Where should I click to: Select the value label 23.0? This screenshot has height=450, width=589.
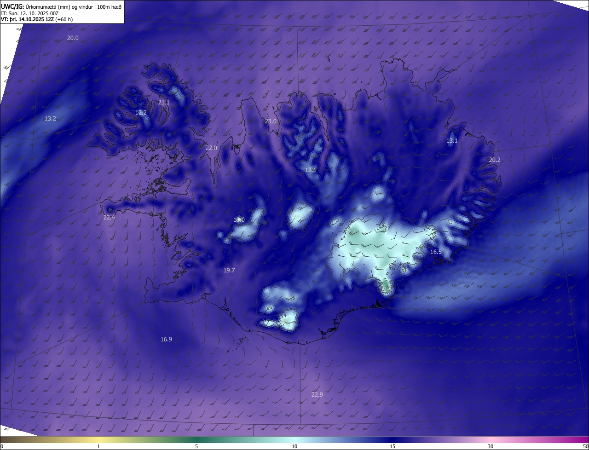tap(271, 121)
